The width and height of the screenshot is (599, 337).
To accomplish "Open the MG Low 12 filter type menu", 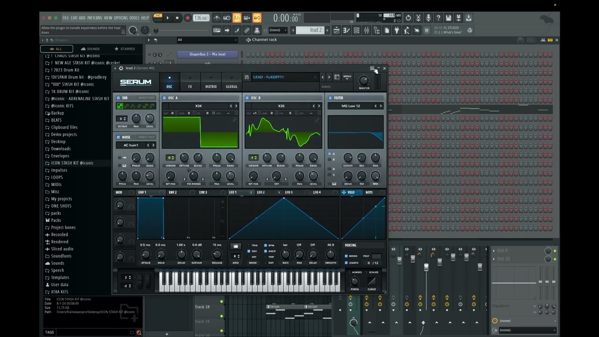I will click(x=351, y=106).
